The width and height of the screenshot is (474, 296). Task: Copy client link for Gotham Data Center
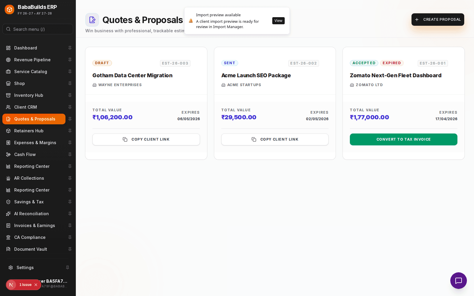146,139
